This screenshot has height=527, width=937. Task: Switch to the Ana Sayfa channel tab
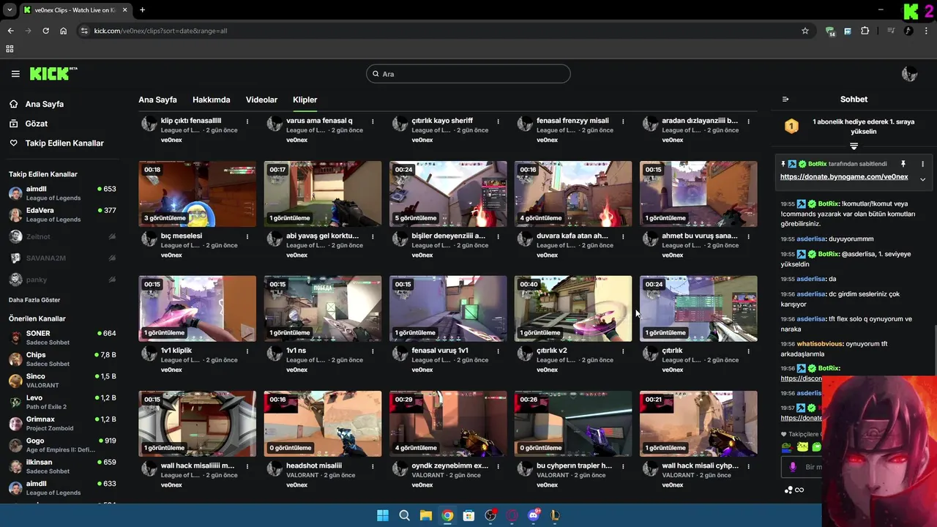tap(157, 100)
